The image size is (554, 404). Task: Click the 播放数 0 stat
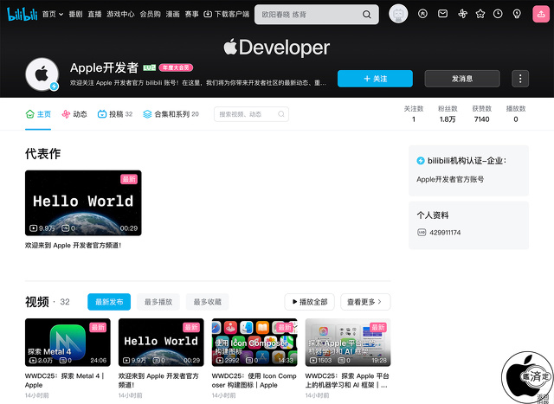516,113
